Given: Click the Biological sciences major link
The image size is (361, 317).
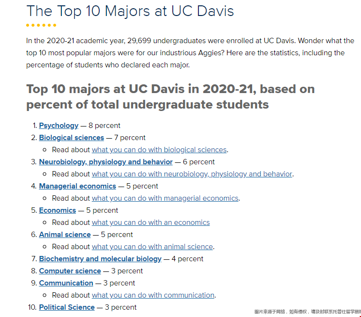Looking at the screenshot, I should tap(72, 138).
